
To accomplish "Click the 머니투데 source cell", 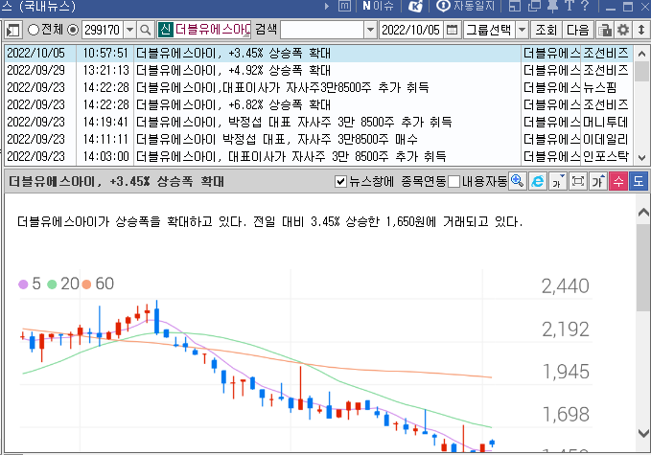I will point(607,122).
